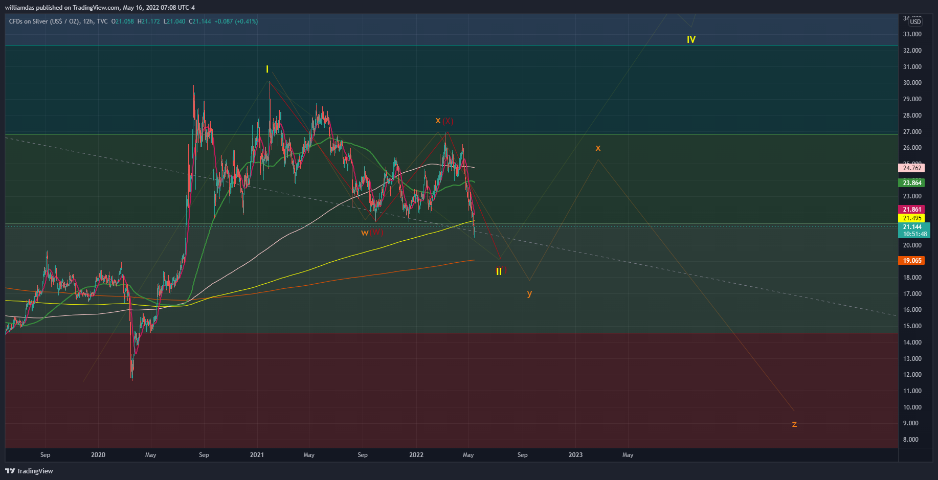Click 14.000 on the price axis
This screenshot has width=938, height=480.
coord(912,342)
